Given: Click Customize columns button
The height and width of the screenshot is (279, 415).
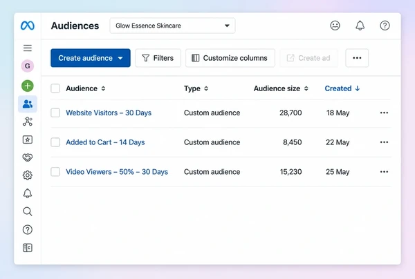Looking at the screenshot, I should (x=230, y=58).
